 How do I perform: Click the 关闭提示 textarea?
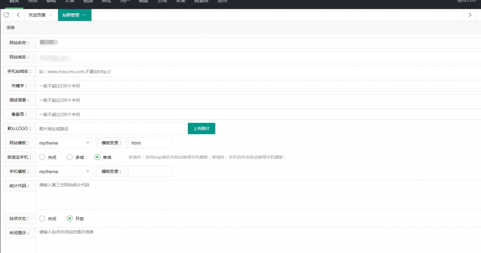(258, 240)
